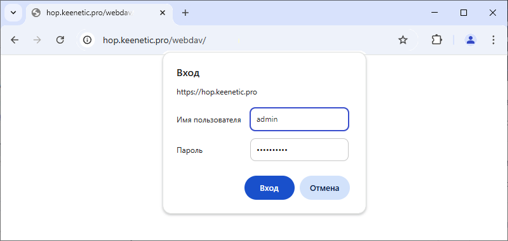Screen dimensions: 508x241
Task: Open the tab search dropdown arrow
Action: pyautogui.click(x=13, y=13)
